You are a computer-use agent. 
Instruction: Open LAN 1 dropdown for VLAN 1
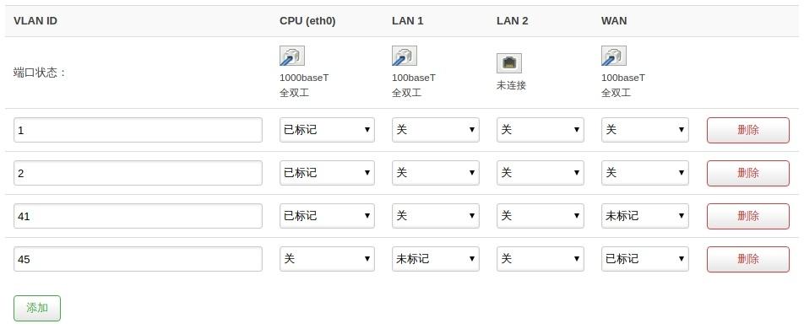(x=435, y=130)
